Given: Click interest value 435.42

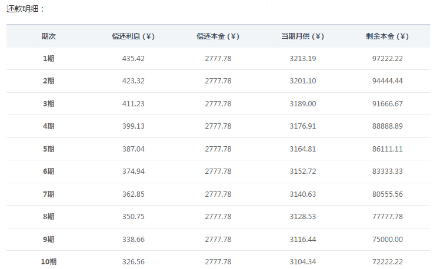Looking at the screenshot, I should click(x=134, y=59).
